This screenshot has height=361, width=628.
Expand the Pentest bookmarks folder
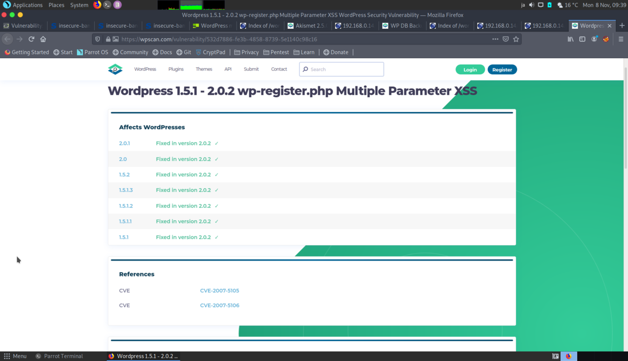tap(276, 52)
